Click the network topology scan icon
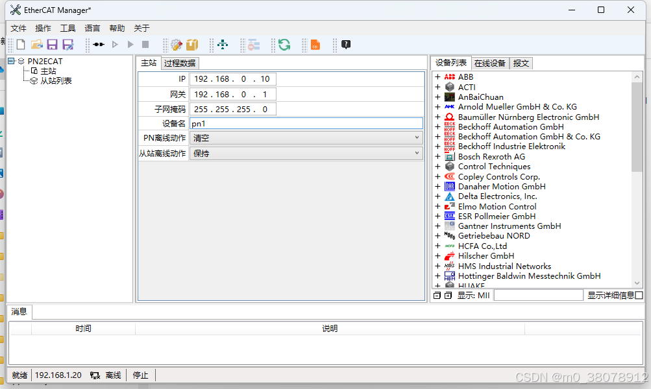The image size is (651, 389). [223, 44]
